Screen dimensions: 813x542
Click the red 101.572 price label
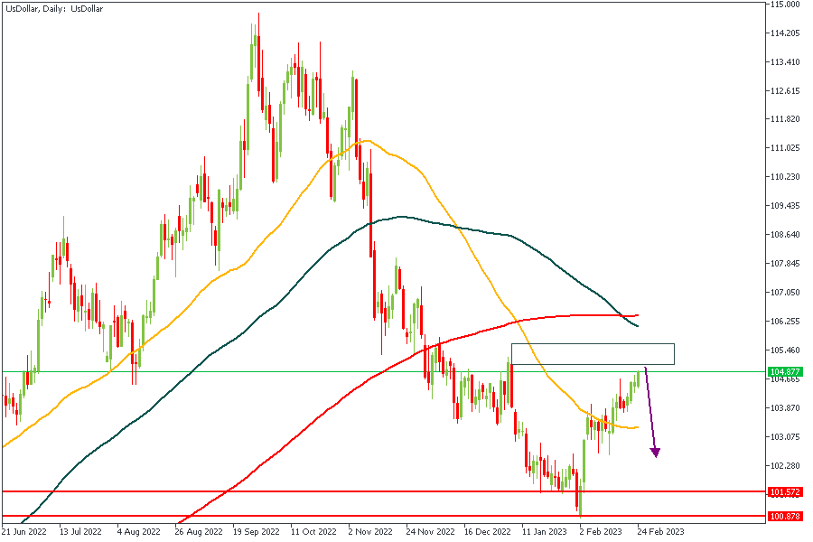tap(783, 492)
